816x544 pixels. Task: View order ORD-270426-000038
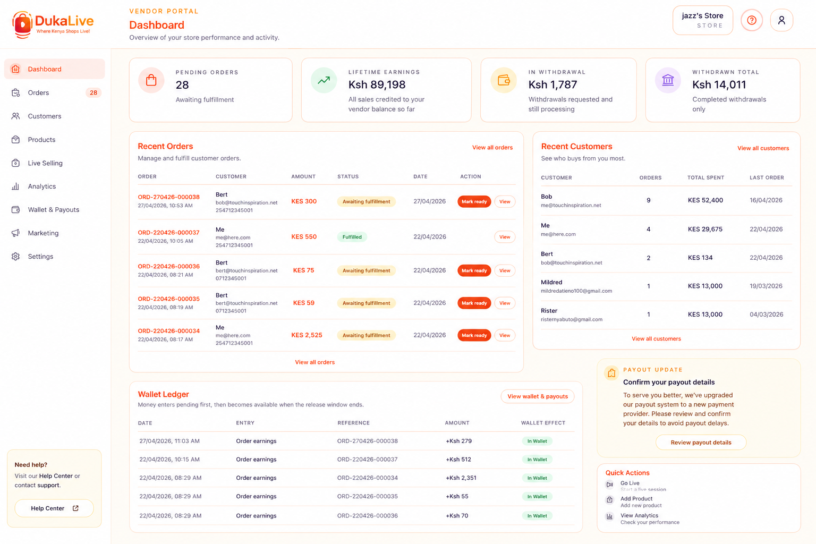point(505,201)
